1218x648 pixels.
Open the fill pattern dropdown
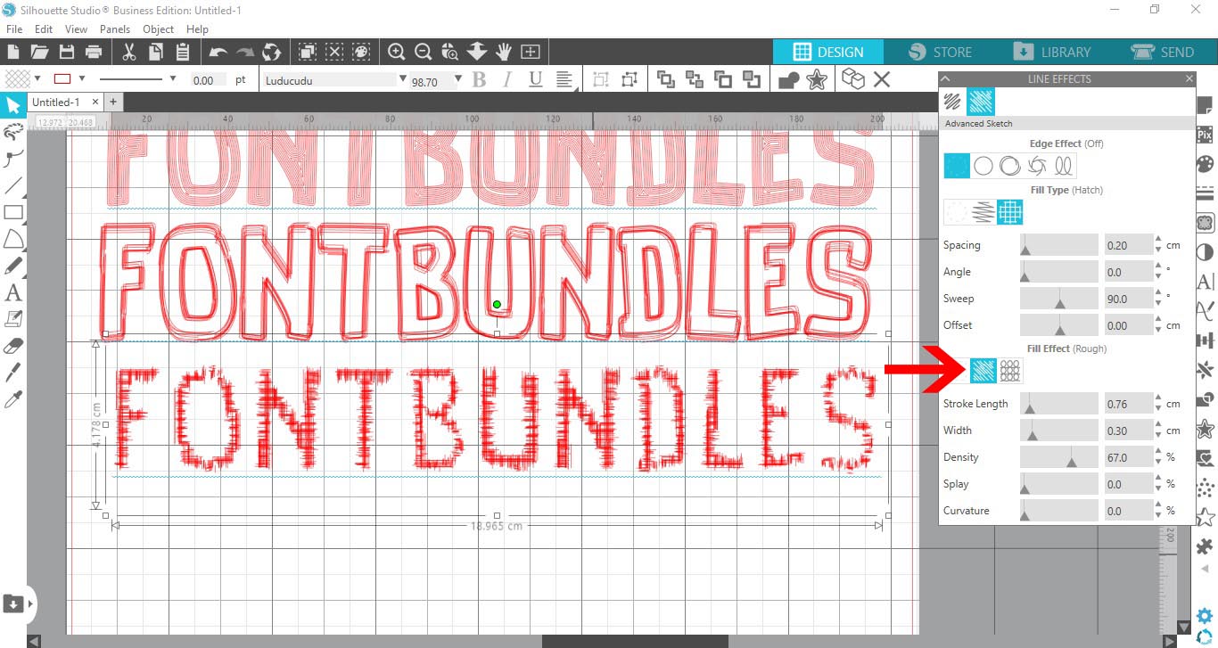37,79
